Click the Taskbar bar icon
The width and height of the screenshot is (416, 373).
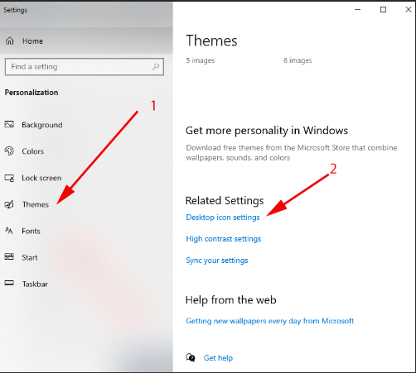click(x=9, y=283)
